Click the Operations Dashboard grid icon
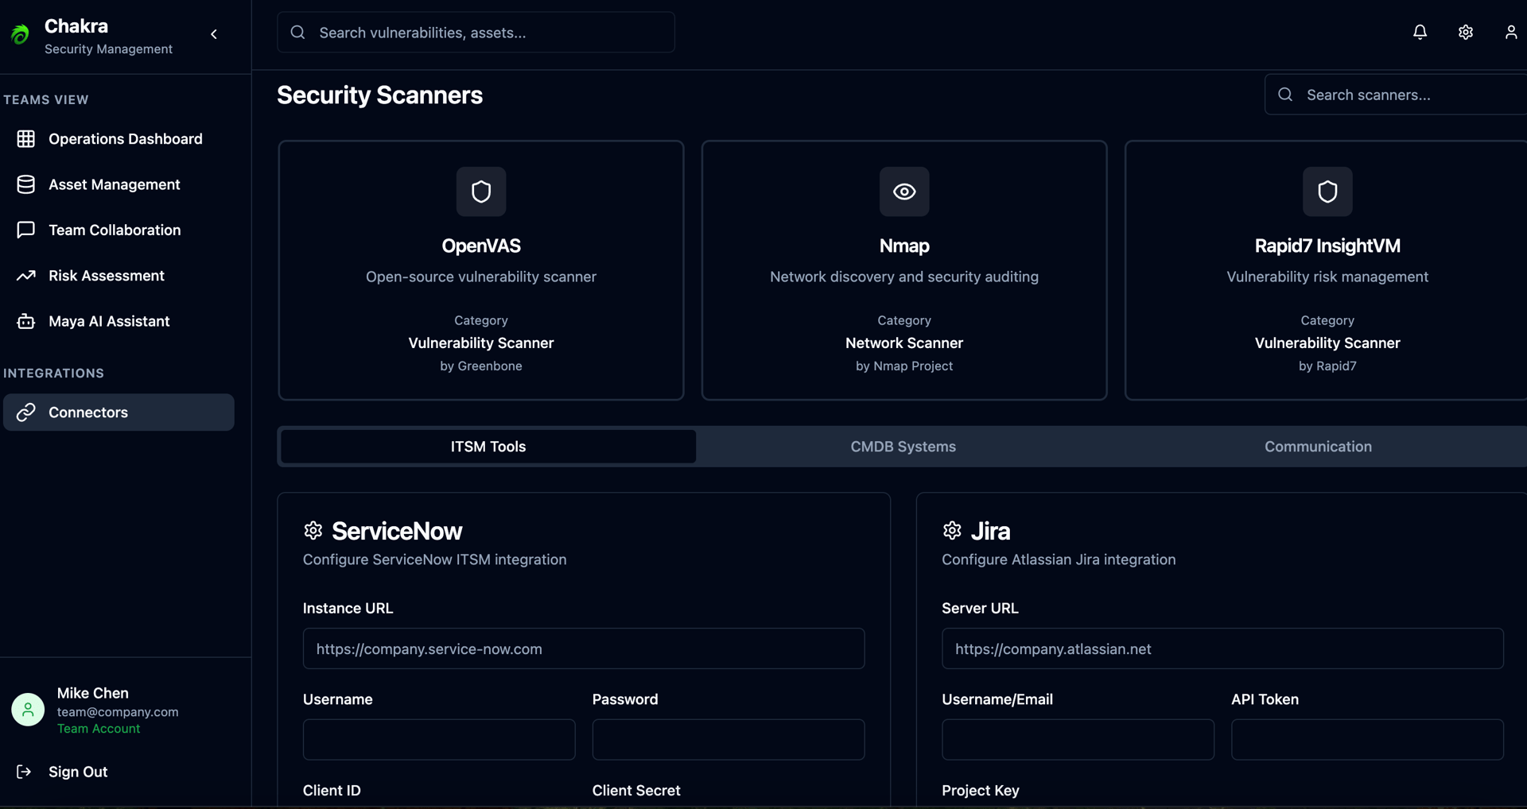Image resolution: width=1527 pixels, height=809 pixels. tap(26, 139)
